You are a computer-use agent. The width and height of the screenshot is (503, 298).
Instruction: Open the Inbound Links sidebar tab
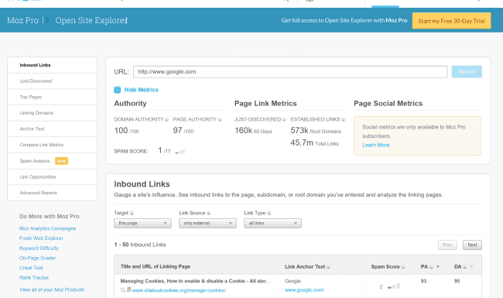pyautogui.click(x=53, y=65)
